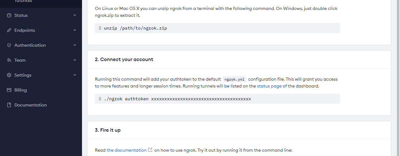
Task: Select the Documentation text label in sidebar
Action: click(x=31, y=105)
